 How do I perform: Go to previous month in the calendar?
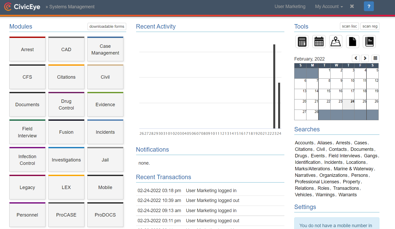(x=356, y=58)
